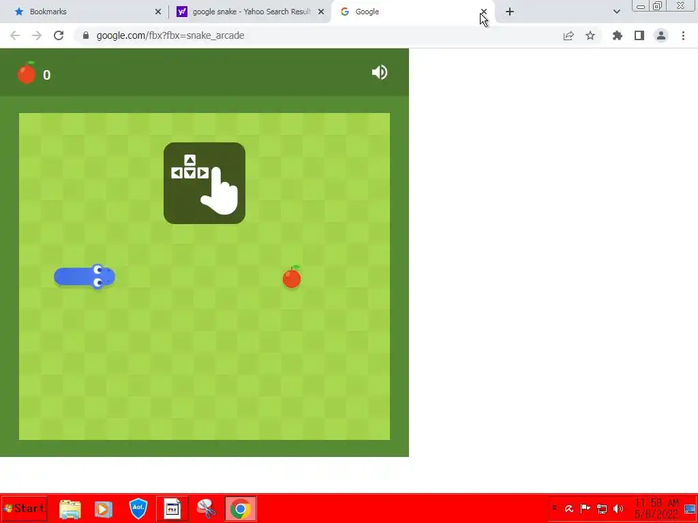
Task: Minimize the Chrome window
Action: coord(641,6)
